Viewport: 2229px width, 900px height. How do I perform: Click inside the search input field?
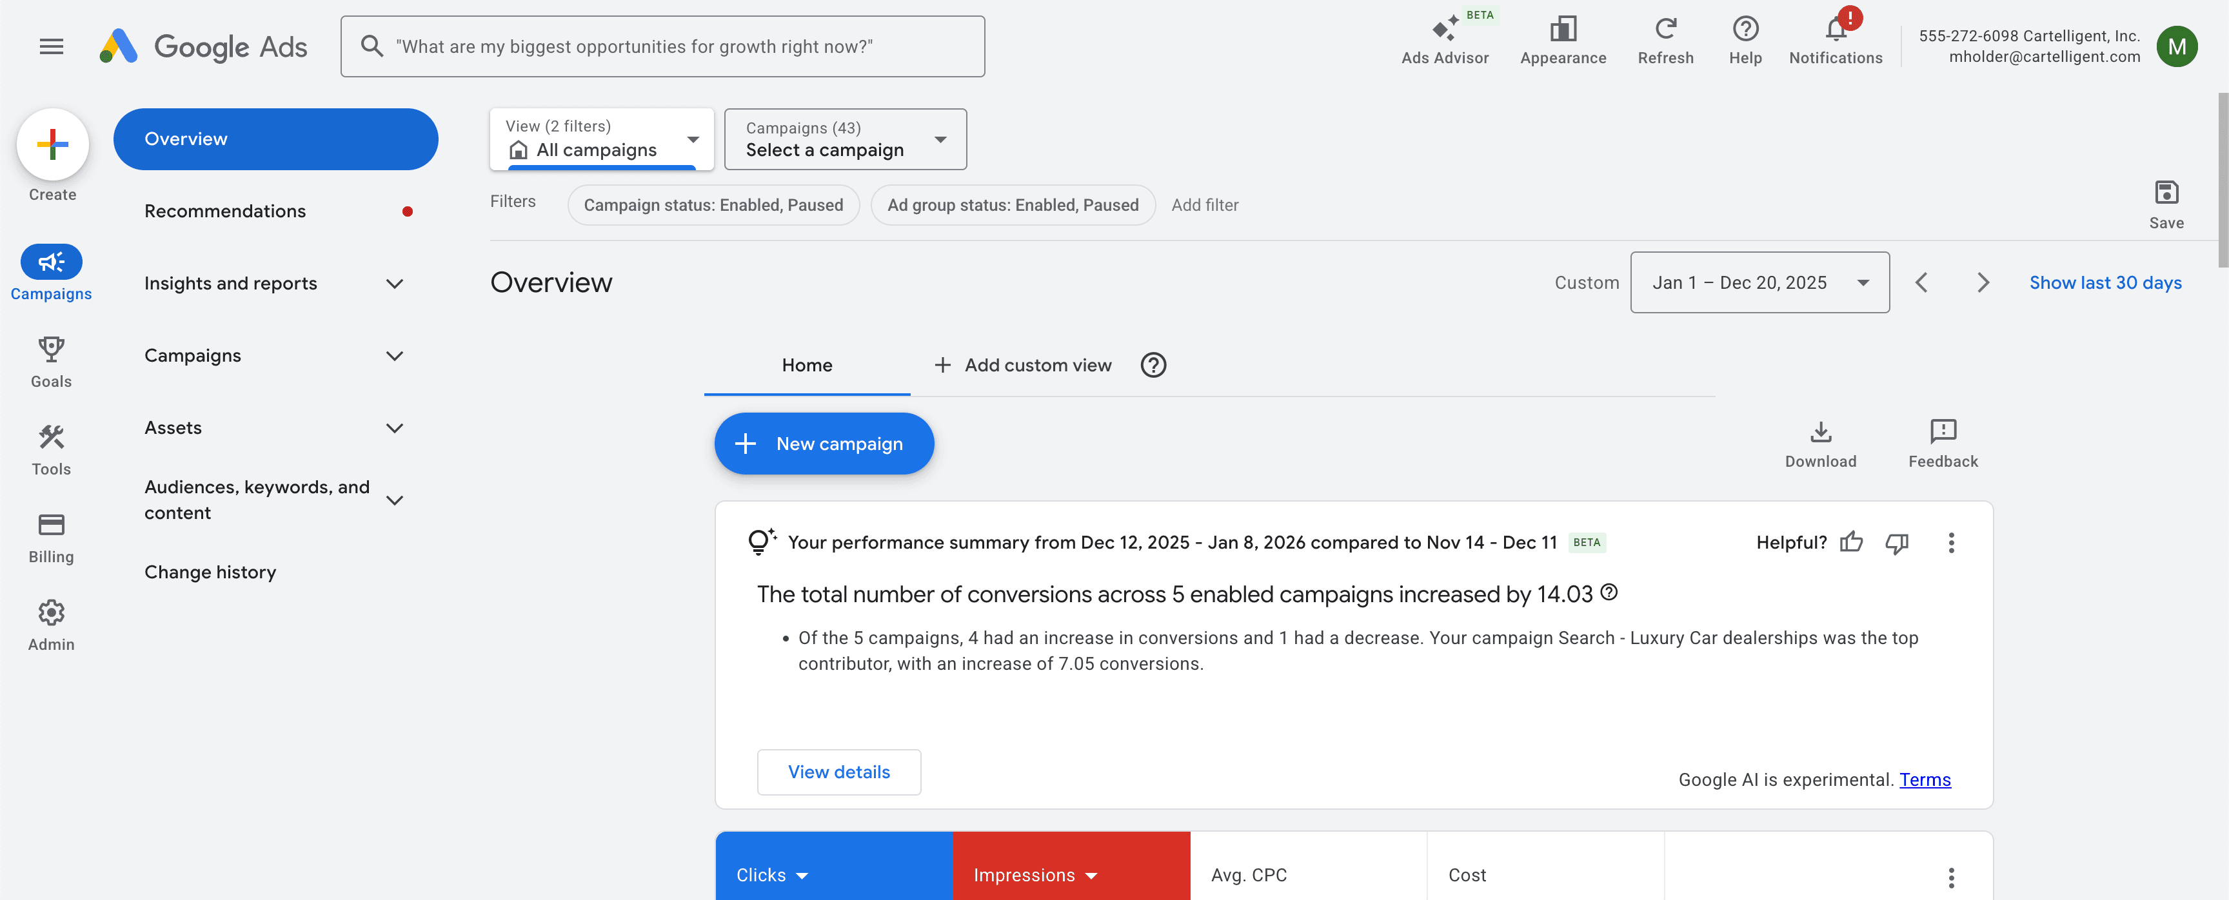tap(663, 46)
